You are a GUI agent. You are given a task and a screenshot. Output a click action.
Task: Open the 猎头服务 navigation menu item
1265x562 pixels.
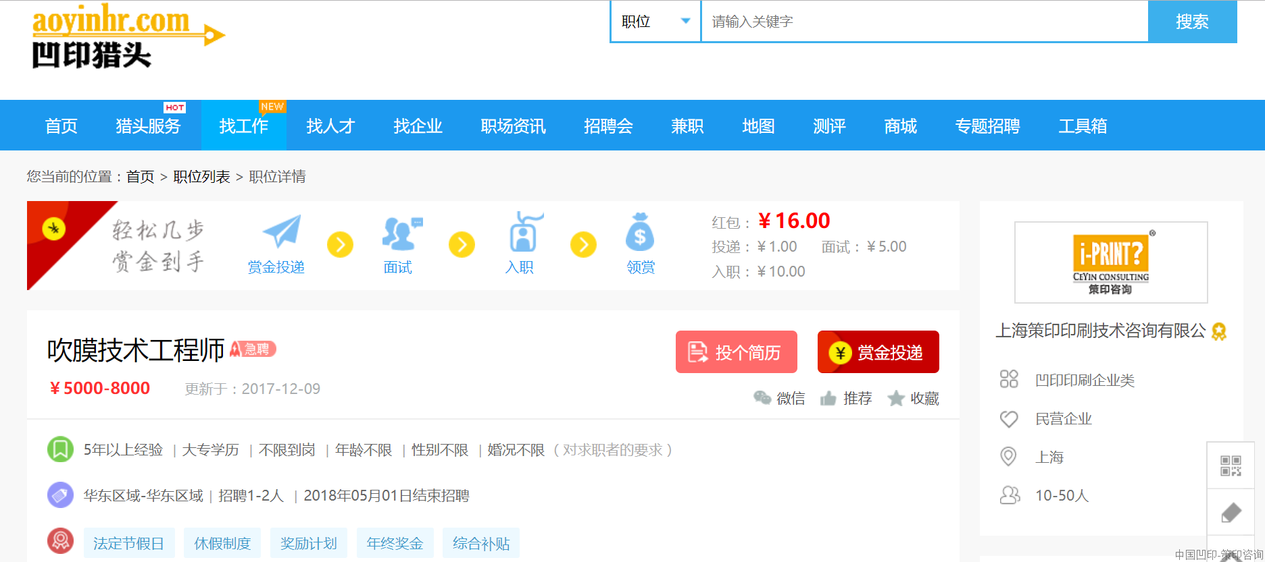148,126
